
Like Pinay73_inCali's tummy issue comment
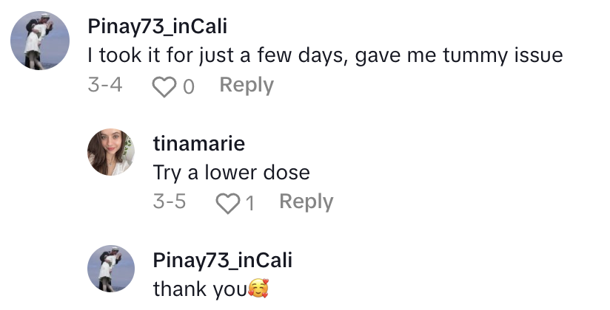pos(164,86)
